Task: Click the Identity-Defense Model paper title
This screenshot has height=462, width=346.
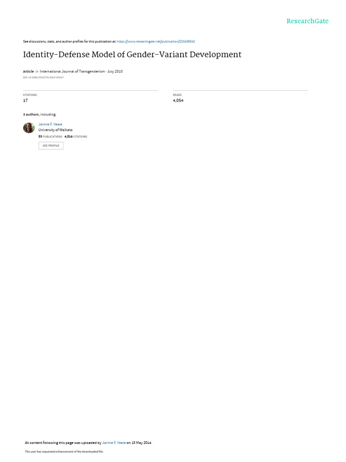Action: pos(132,55)
